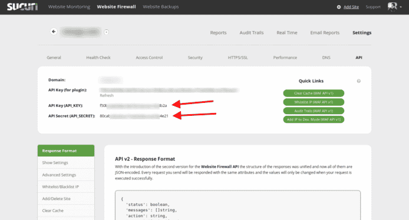Open Website Monitoring in top navigation
The height and width of the screenshot is (220, 409).
[69, 7]
